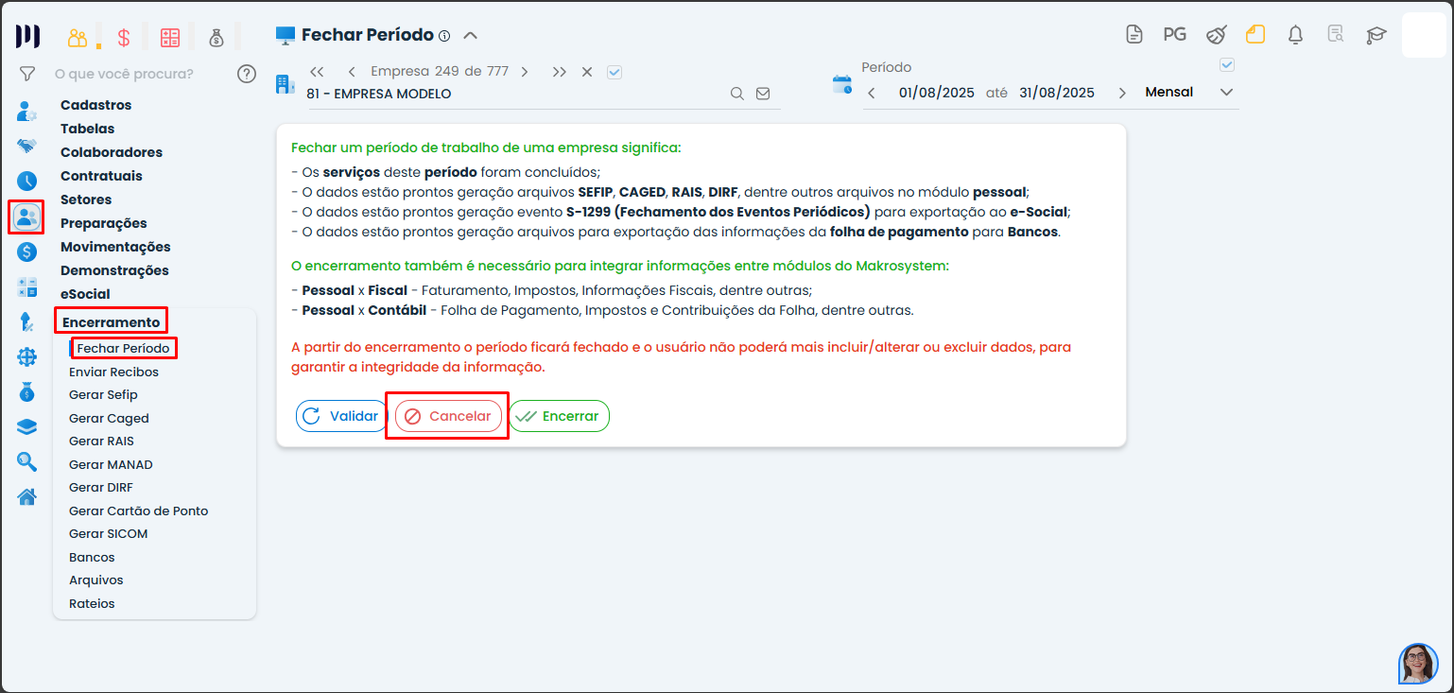The width and height of the screenshot is (1454, 693).
Task: Open the clock sidebar icon
Action: 27,181
